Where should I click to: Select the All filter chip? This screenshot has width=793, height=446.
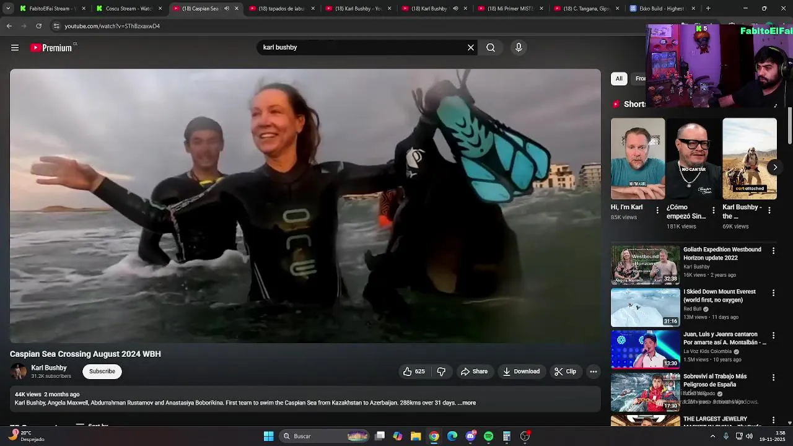tap(619, 79)
